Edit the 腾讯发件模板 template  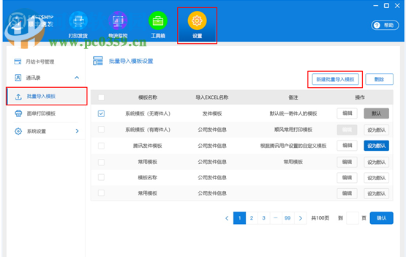347,146
